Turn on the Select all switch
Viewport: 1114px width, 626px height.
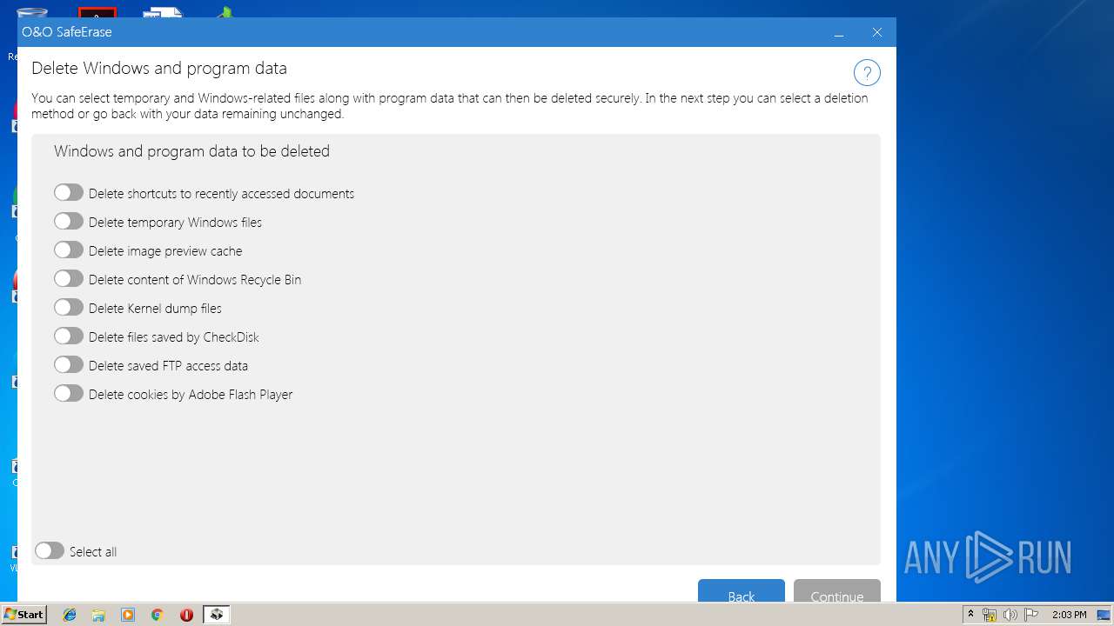pyautogui.click(x=50, y=551)
